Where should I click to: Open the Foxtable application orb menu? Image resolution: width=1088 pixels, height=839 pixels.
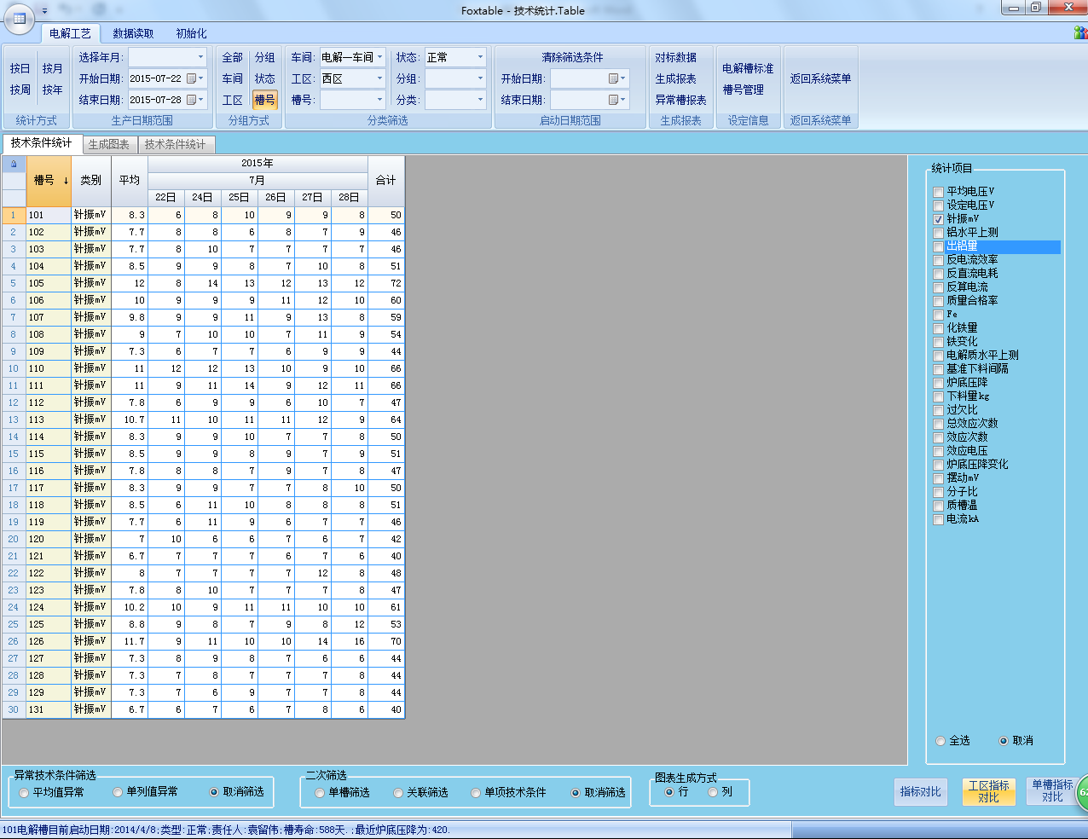[19, 18]
